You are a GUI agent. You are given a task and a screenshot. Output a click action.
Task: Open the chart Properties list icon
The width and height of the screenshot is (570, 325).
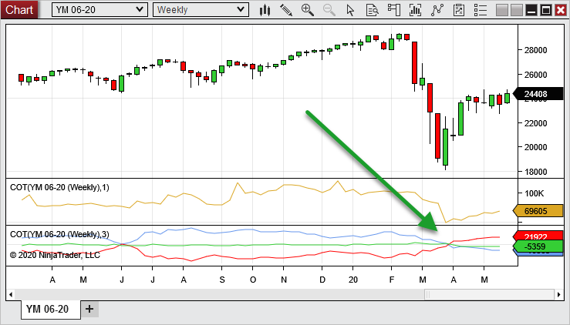coord(481,10)
